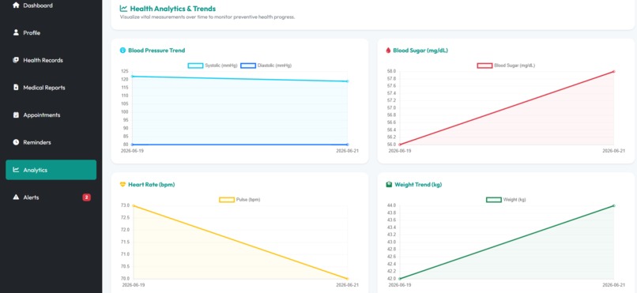Viewport: 637px width, 293px height.
Task: Click the red Alerts badge showing 2
Action: click(x=86, y=197)
